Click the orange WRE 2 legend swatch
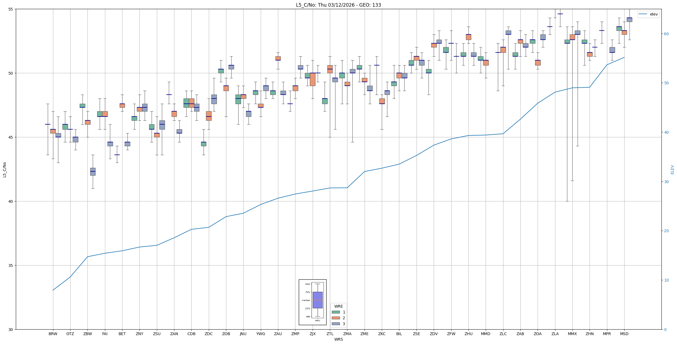The width and height of the screenshot is (677, 344). 335,318
